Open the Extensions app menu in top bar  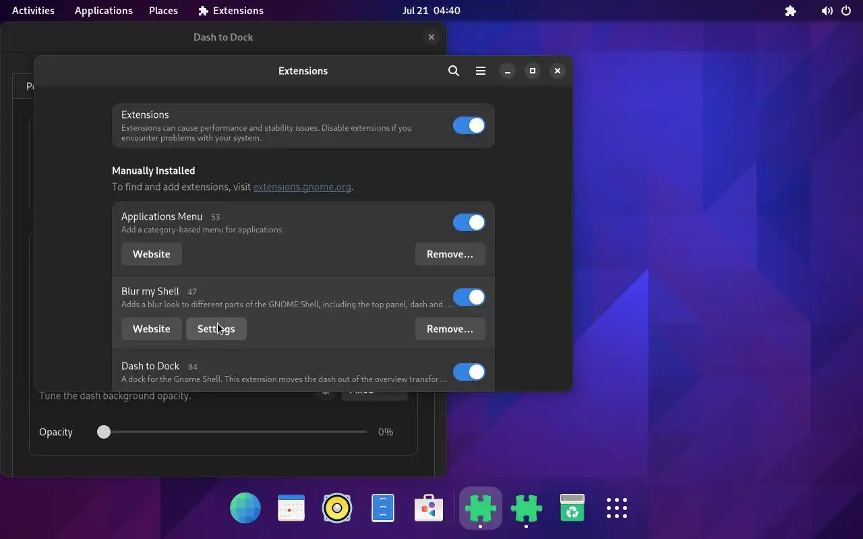click(x=231, y=11)
